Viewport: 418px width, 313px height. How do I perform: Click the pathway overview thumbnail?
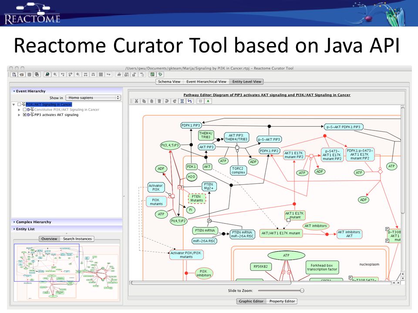(x=67, y=272)
